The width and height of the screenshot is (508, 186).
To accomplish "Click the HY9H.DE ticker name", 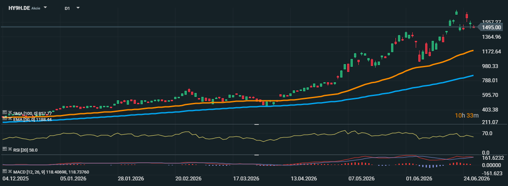I will tap(19, 8).
